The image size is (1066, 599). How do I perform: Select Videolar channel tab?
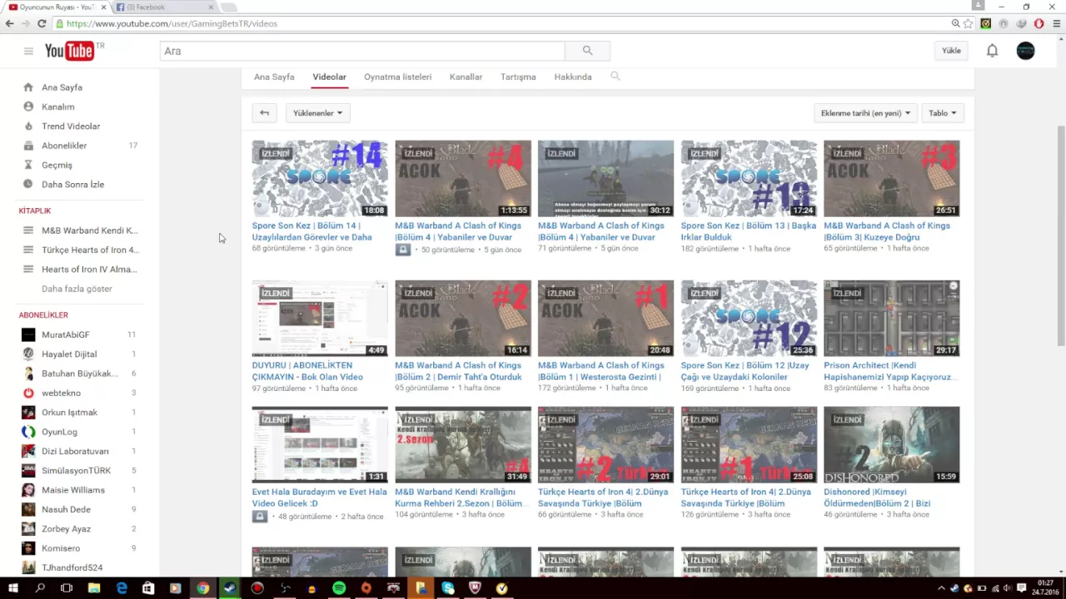329,77
